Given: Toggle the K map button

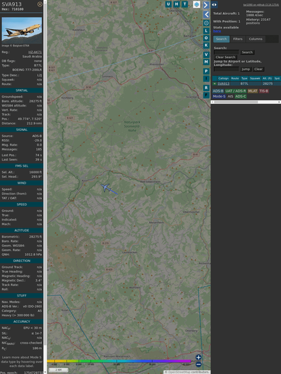Looking at the screenshot, I should (206, 45).
